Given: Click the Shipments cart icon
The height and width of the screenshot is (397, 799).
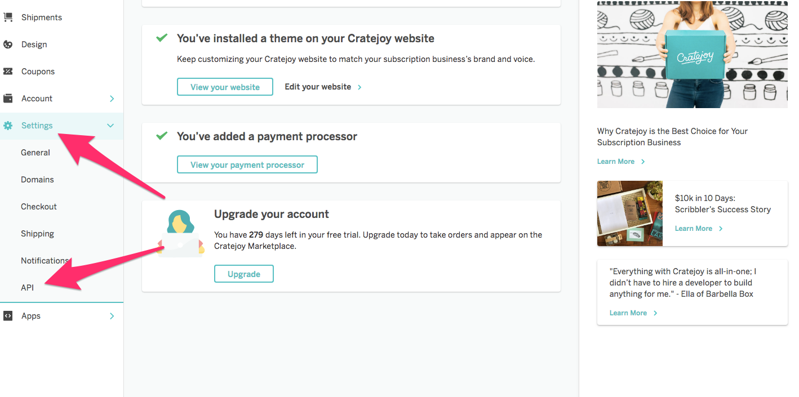Looking at the screenshot, I should [x=8, y=17].
